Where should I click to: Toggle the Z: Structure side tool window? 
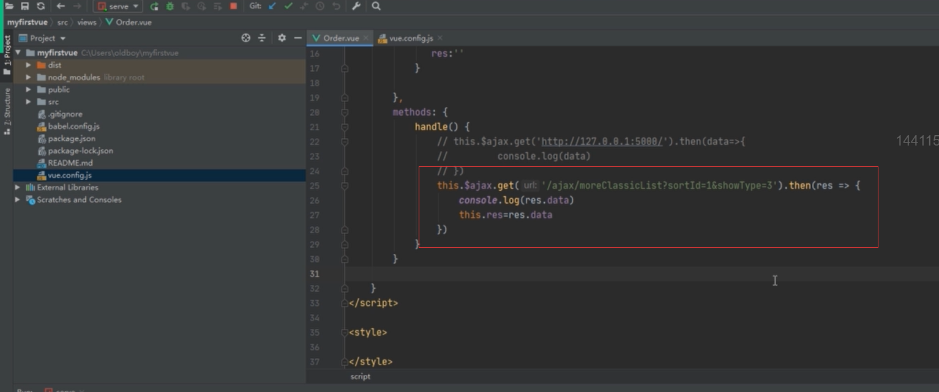pos(7,111)
